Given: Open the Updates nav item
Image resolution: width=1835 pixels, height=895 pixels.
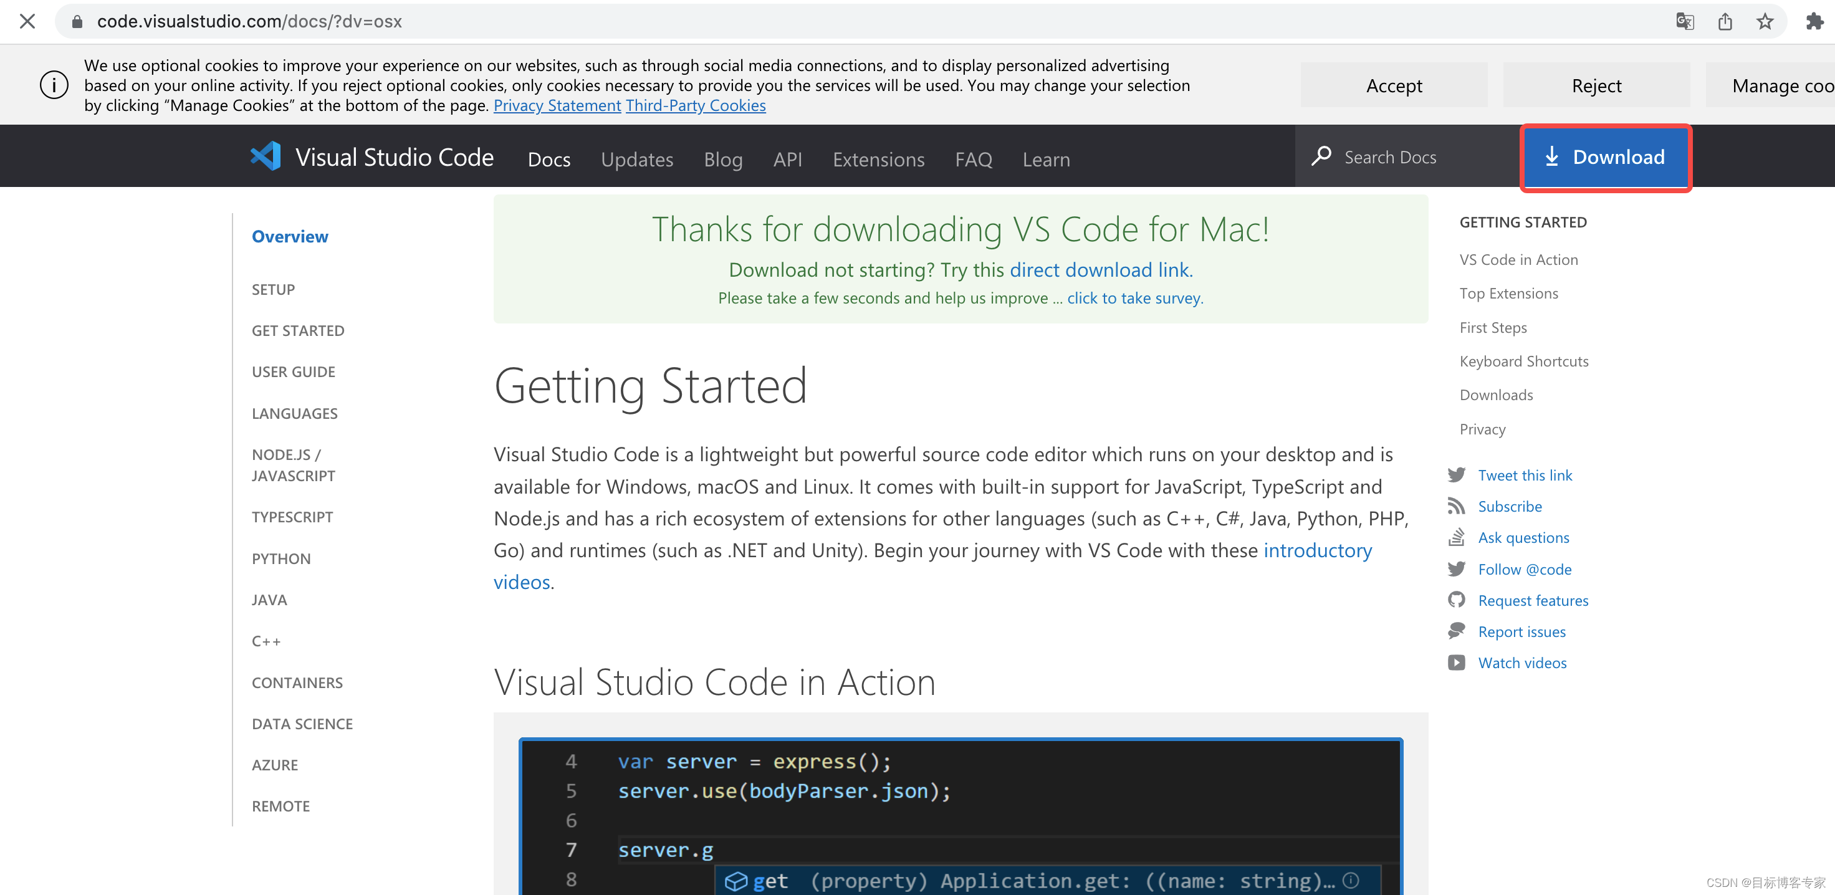Looking at the screenshot, I should (637, 159).
